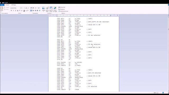
Task: Expand the highlight color dropdown arrow
Action: (28, 11)
